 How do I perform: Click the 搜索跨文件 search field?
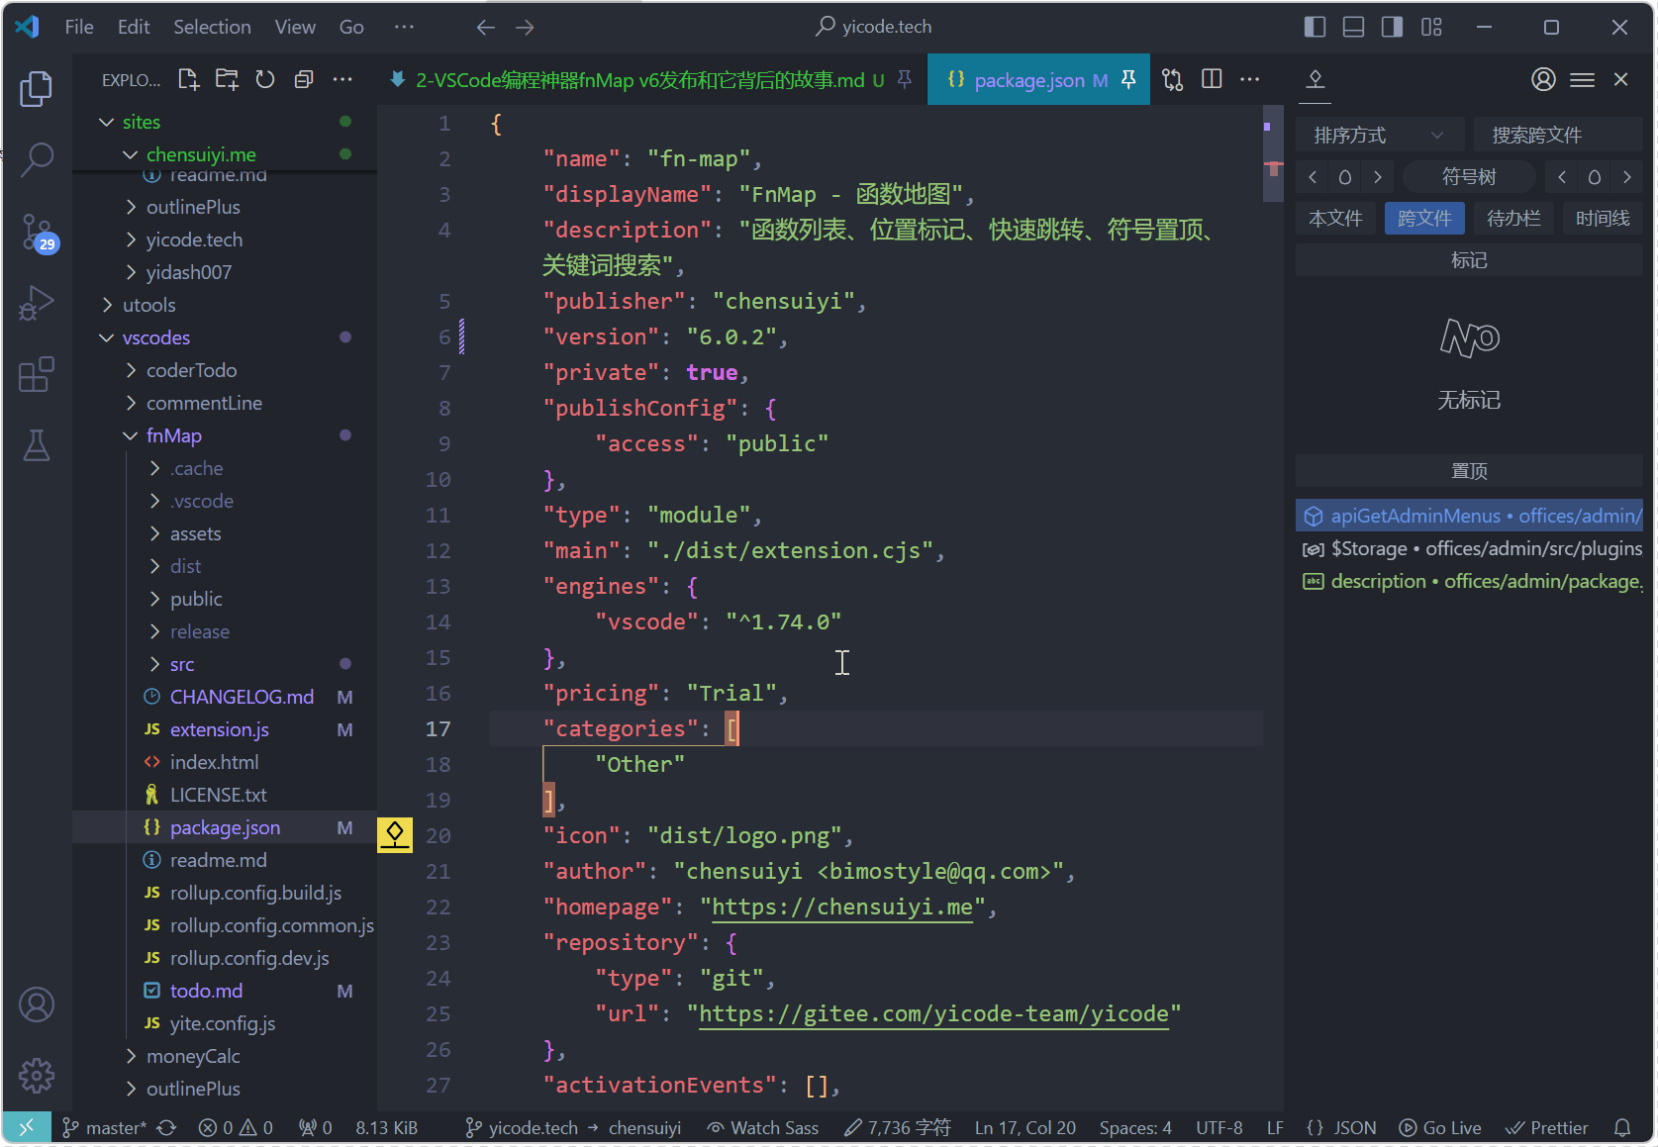click(x=1558, y=136)
